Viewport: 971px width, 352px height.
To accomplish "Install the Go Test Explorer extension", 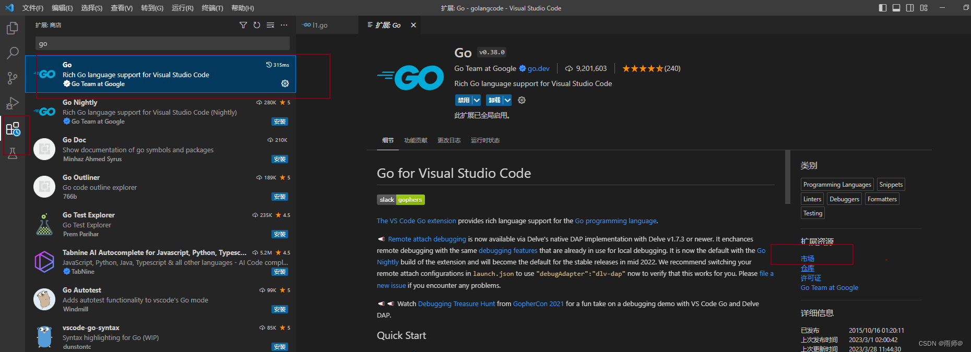I will coord(280,234).
